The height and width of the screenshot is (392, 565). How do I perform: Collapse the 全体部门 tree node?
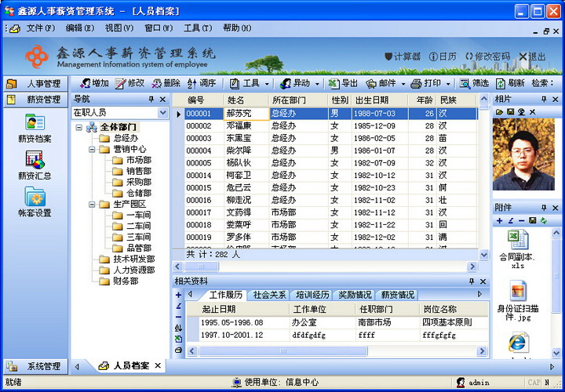pyautogui.click(x=79, y=127)
